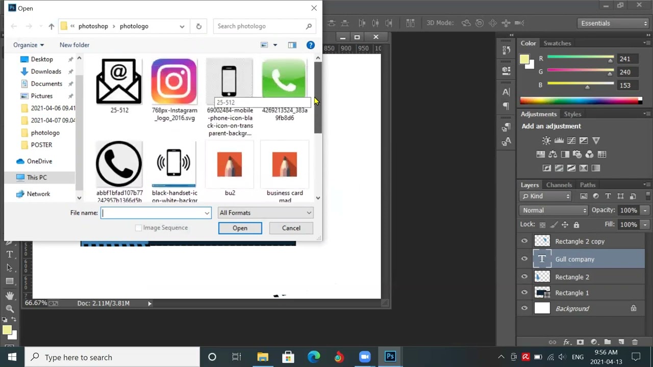The height and width of the screenshot is (367, 653).
Task: Select the Hand tool in toolbox
Action: pyautogui.click(x=10, y=295)
